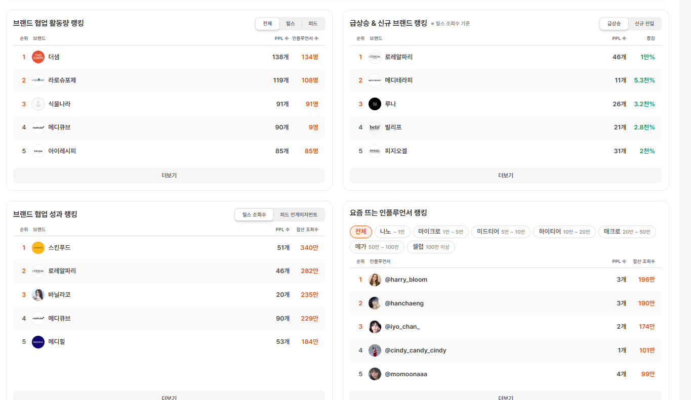
Task: Click the 더샘 brand name
Action: point(54,57)
